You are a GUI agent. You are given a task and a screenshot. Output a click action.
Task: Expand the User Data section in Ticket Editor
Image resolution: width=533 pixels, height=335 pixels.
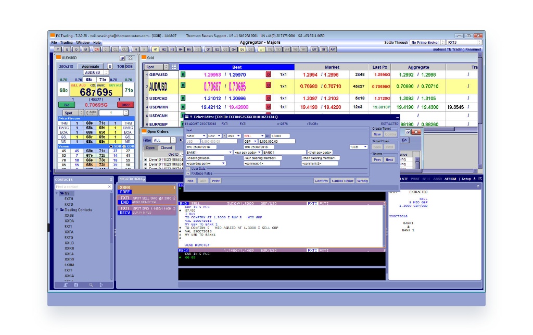[x=188, y=169]
